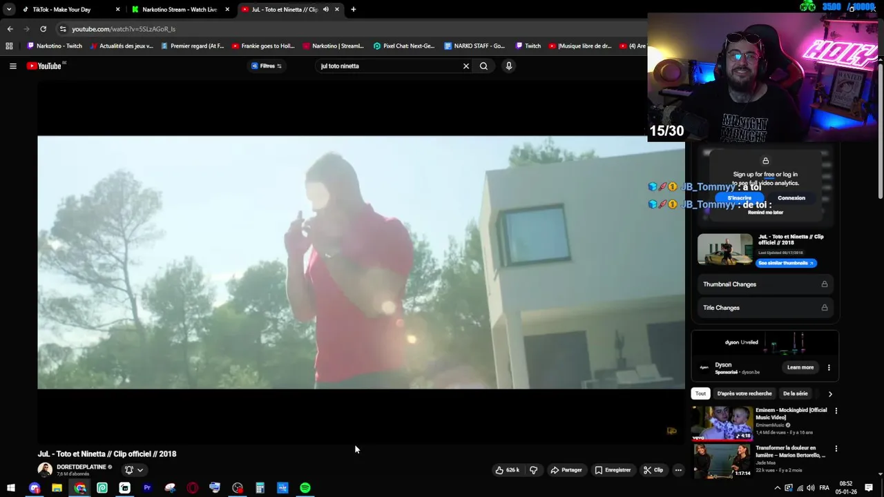This screenshot has width=884, height=497.
Task: Open the more actions ellipsis under video
Action: 678,470
